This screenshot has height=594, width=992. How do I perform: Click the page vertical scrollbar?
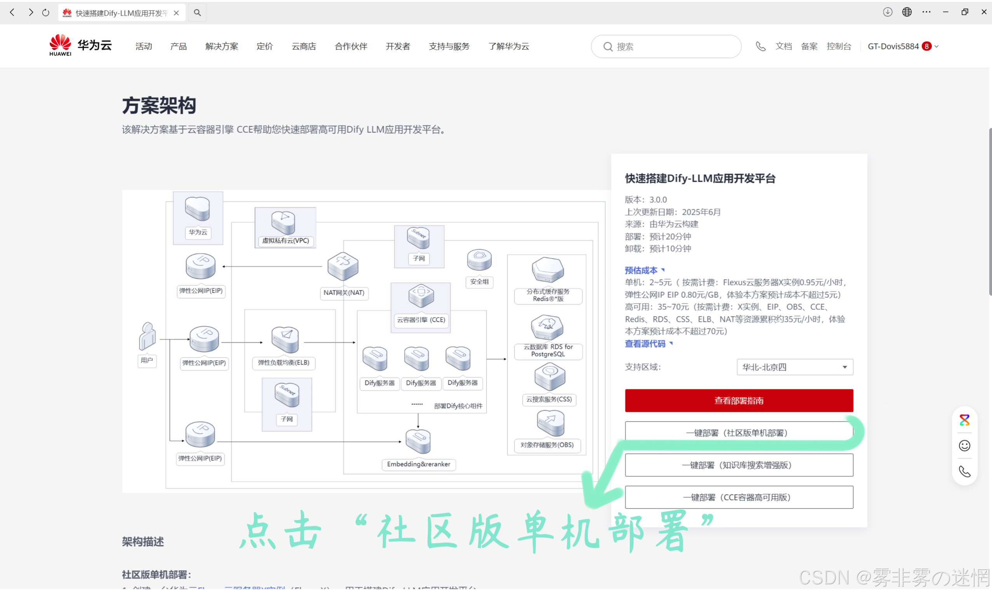[x=990, y=212]
